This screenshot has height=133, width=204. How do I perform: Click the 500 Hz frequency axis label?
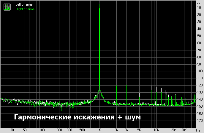click(x=82, y=130)
